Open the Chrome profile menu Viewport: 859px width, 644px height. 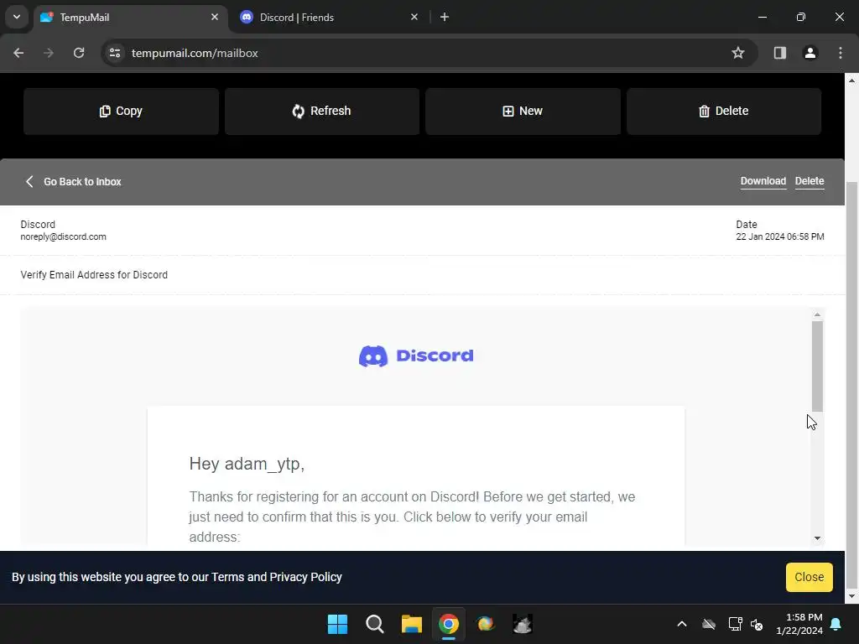[x=810, y=53]
